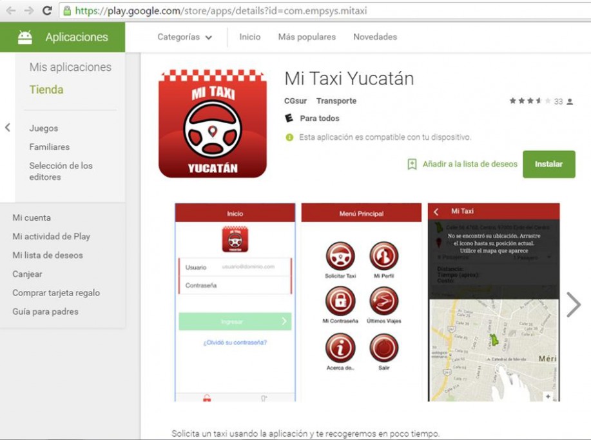Select Tienda in the sidebar
The height and width of the screenshot is (440, 591).
[46, 90]
